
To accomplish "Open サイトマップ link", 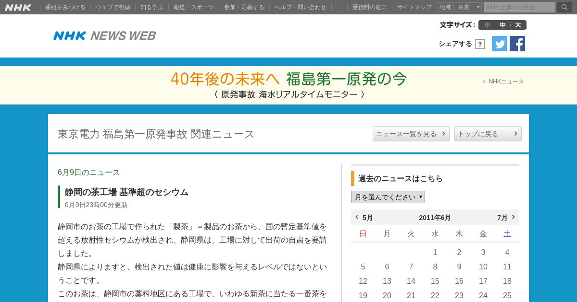I will point(414,7).
